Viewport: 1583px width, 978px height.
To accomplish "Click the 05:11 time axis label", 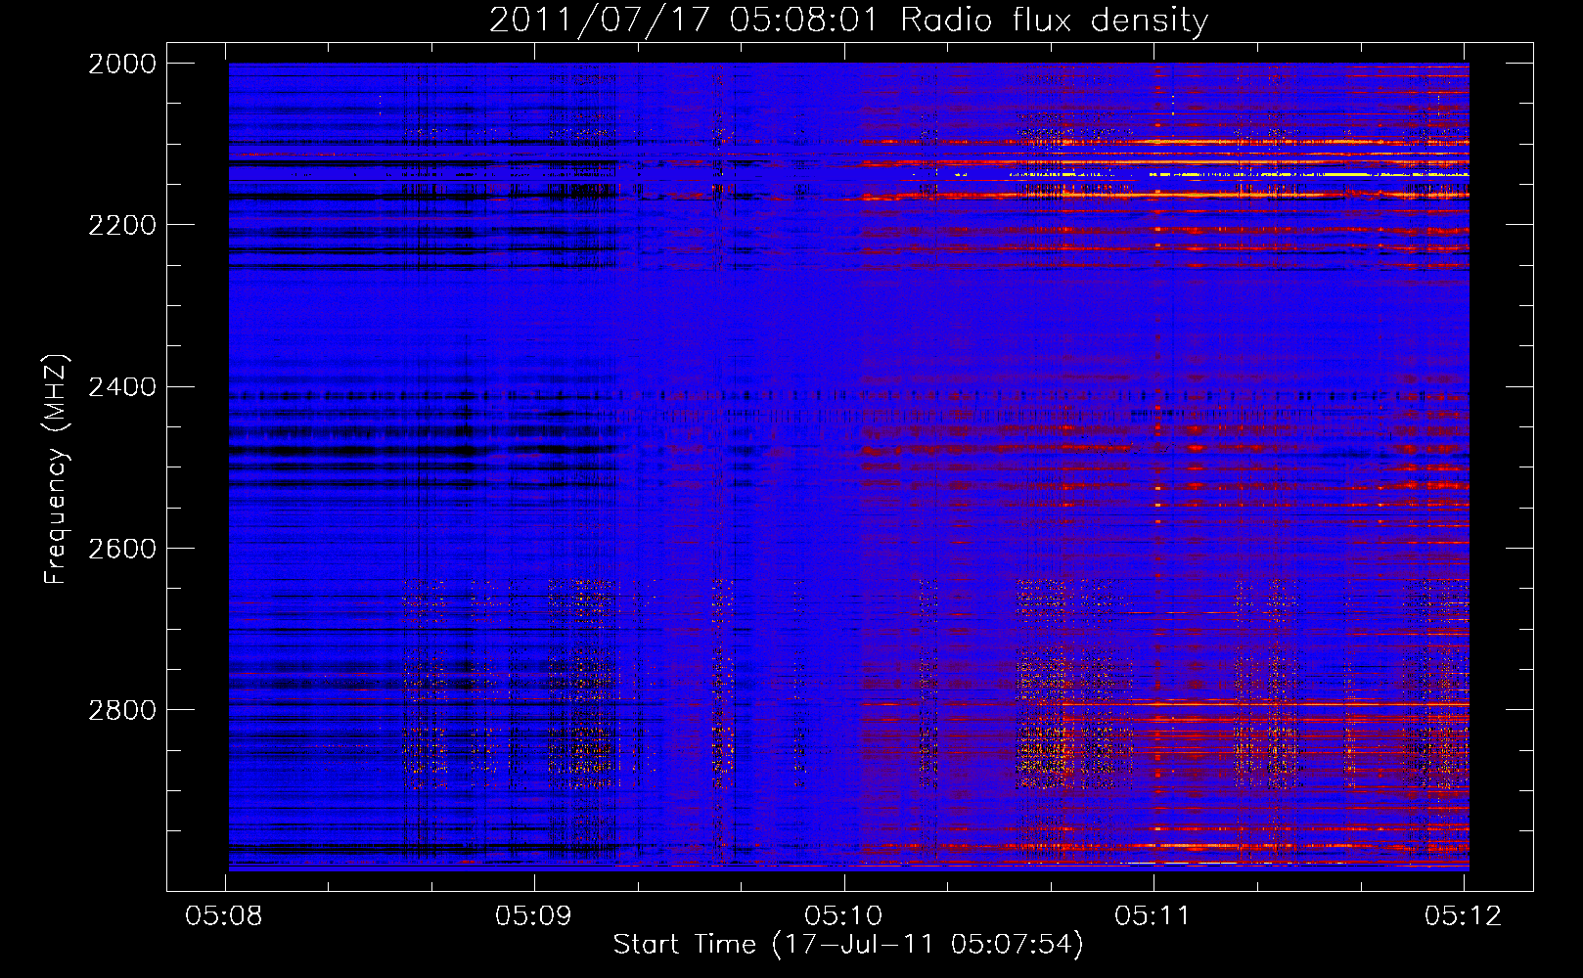I will (x=1153, y=916).
